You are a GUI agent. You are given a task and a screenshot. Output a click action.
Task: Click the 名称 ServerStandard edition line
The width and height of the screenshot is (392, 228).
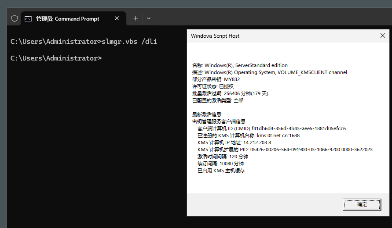point(240,65)
